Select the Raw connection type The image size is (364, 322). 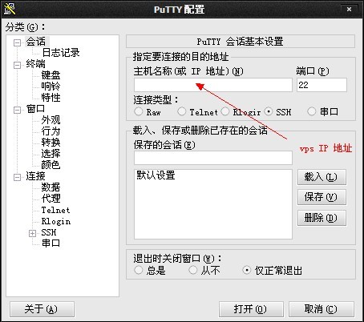click(x=139, y=111)
